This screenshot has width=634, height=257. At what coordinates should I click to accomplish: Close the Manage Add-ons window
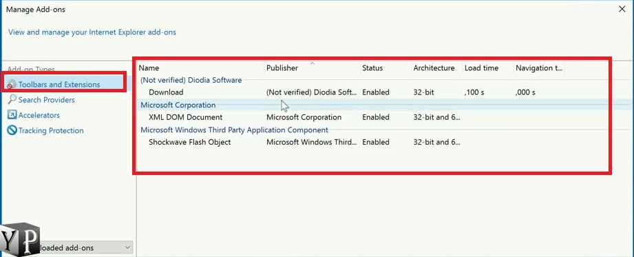coord(622,9)
